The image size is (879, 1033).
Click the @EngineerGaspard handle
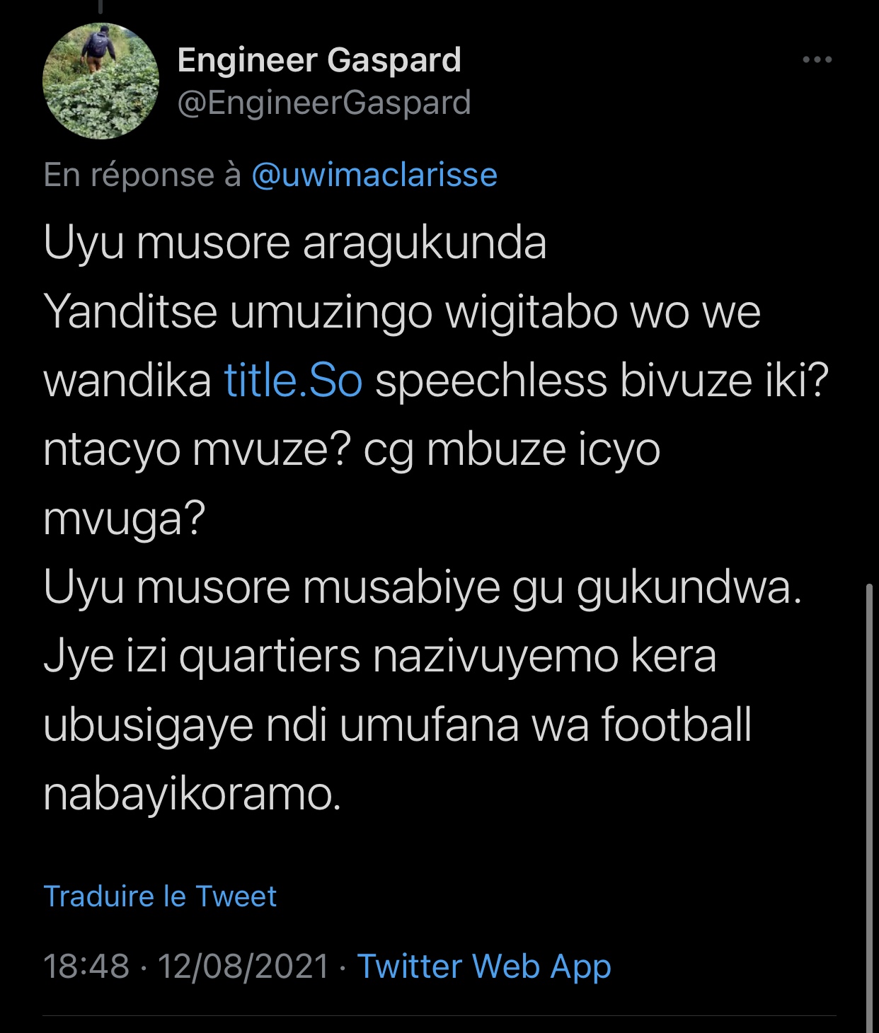[324, 103]
